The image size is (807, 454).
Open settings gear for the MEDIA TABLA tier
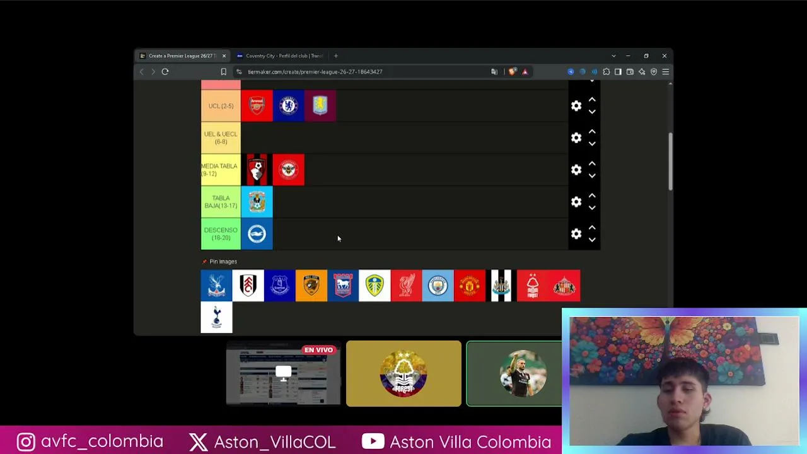click(576, 170)
